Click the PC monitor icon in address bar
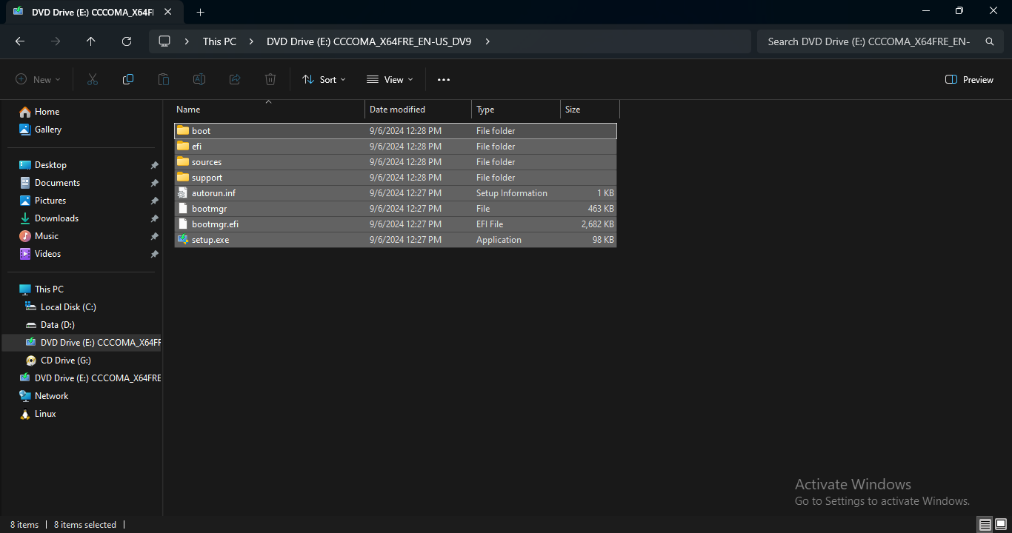1012x533 pixels. 164,41
